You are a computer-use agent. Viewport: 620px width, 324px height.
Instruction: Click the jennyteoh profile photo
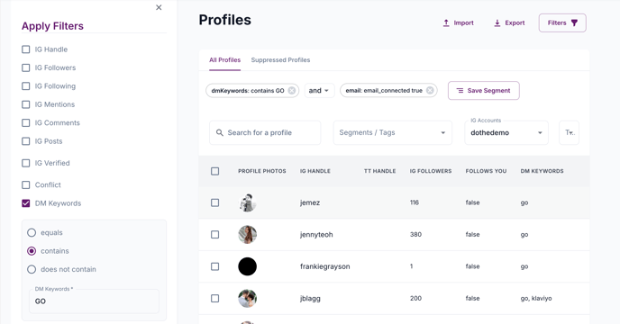(x=248, y=235)
